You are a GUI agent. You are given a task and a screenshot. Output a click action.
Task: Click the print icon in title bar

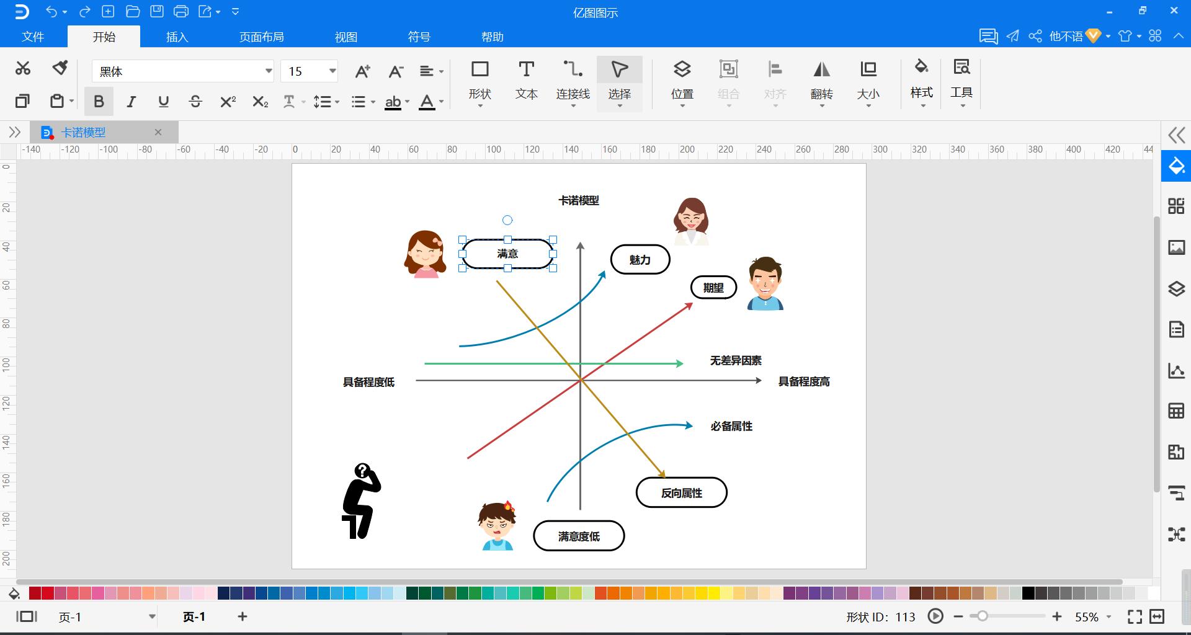(181, 11)
